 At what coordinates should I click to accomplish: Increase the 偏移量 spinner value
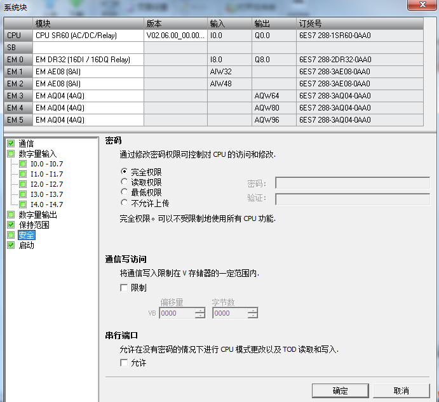coord(200,311)
